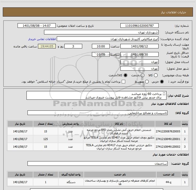Image resolution: width=196 pixels, height=190 pixels.
Task: Click the service group field ساختمان
Action: [97, 163]
